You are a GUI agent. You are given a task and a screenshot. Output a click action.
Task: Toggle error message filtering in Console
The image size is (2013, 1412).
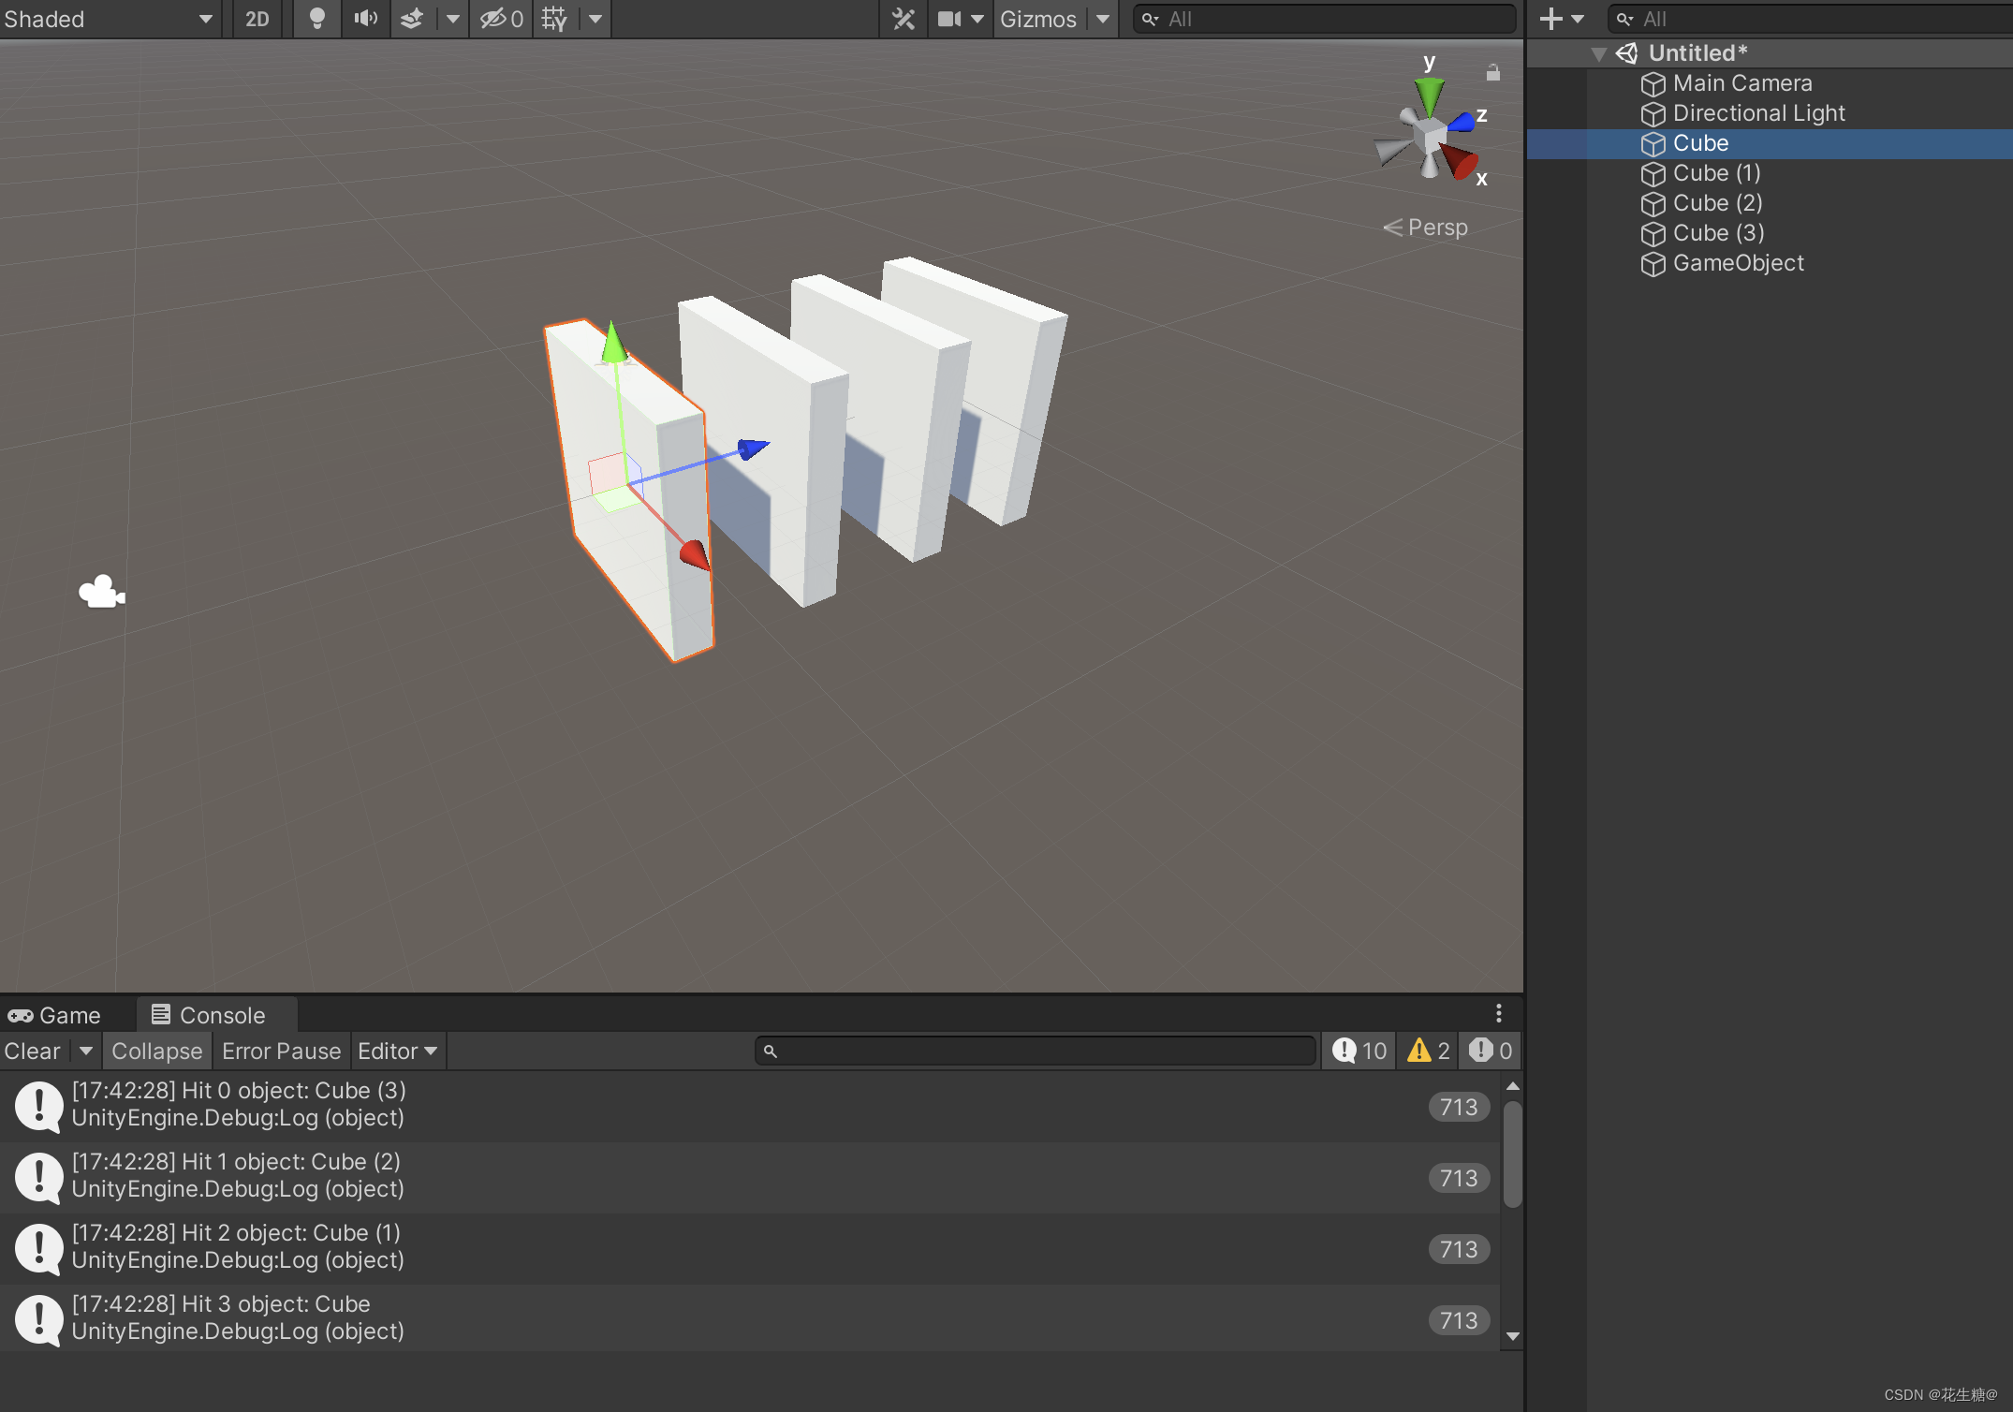pyautogui.click(x=1489, y=1051)
